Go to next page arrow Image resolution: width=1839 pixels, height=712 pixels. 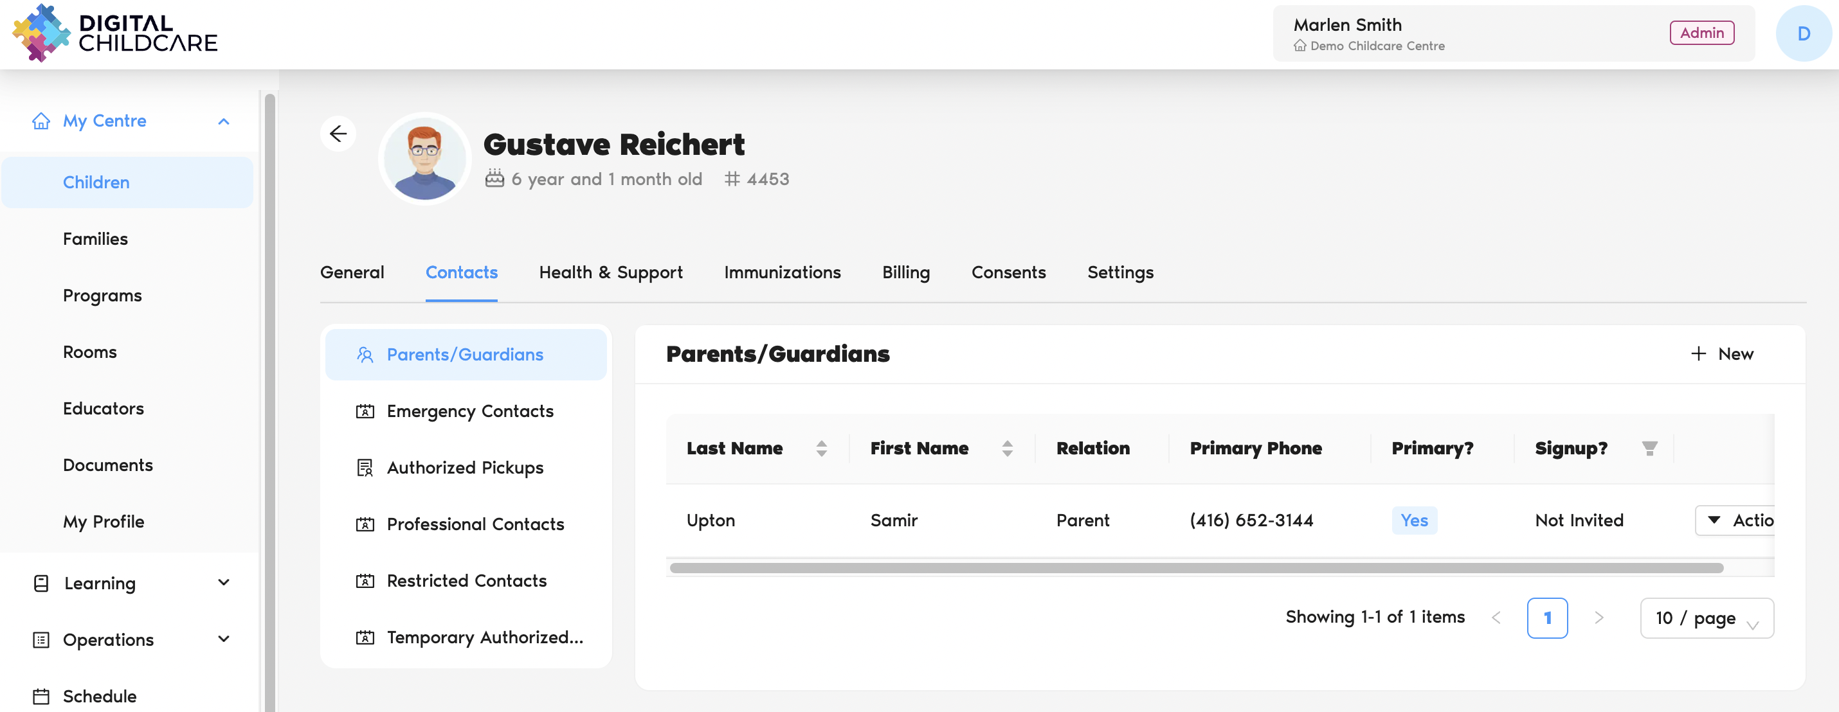(x=1599, y=618)
